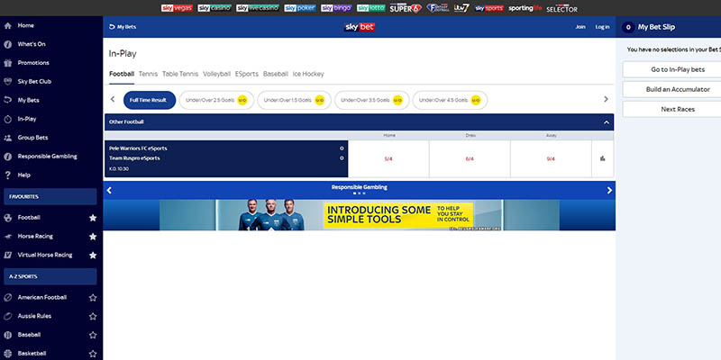
Task: Open the Super 6 logo link
Action: point(406,8)
